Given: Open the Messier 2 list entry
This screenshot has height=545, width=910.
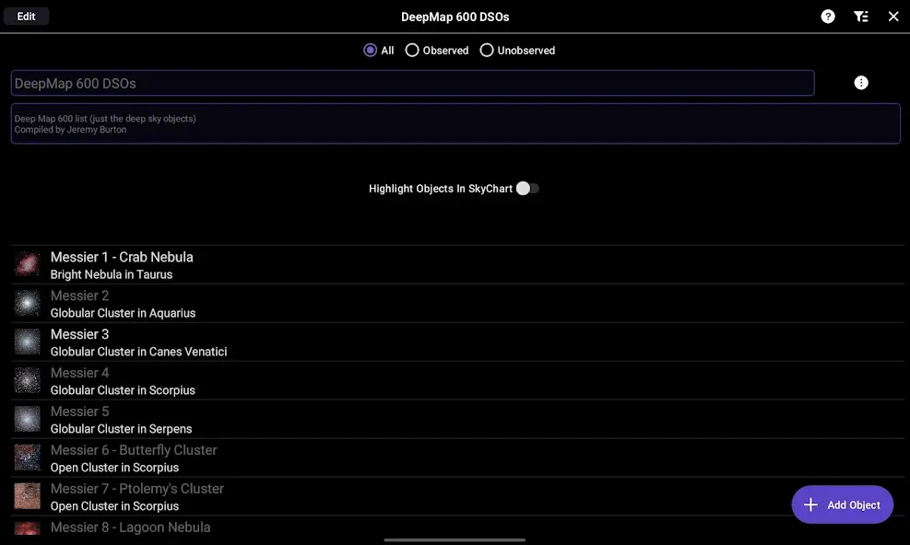Looking at the screenshot, I should click(x=457, y=303).
